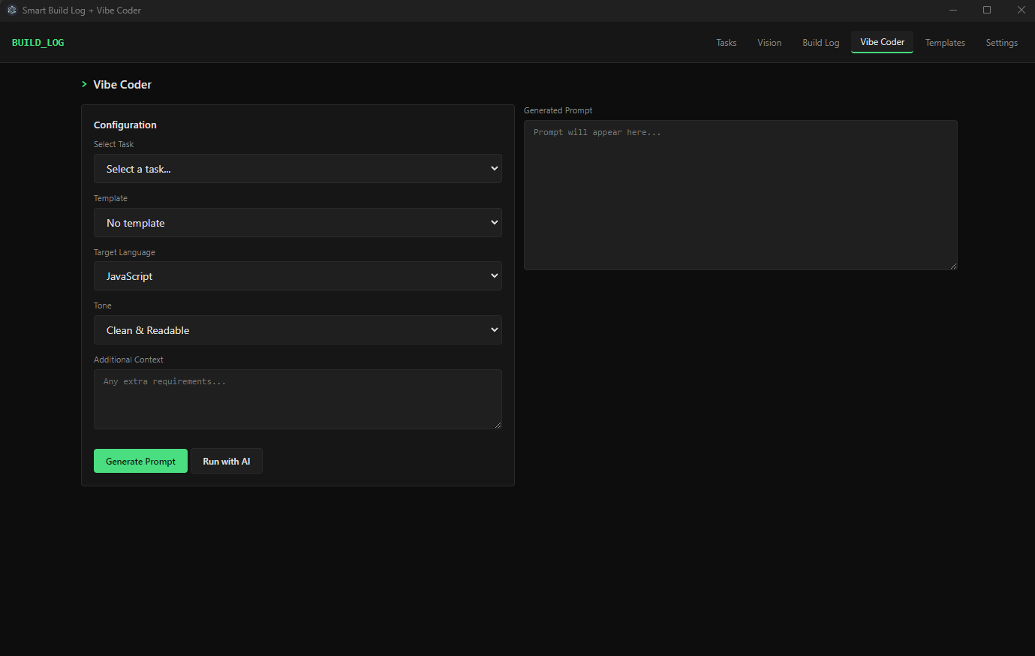The image size is (1035, 656).
Task: Open the Settings tab
Action: tap(1001, 43)
